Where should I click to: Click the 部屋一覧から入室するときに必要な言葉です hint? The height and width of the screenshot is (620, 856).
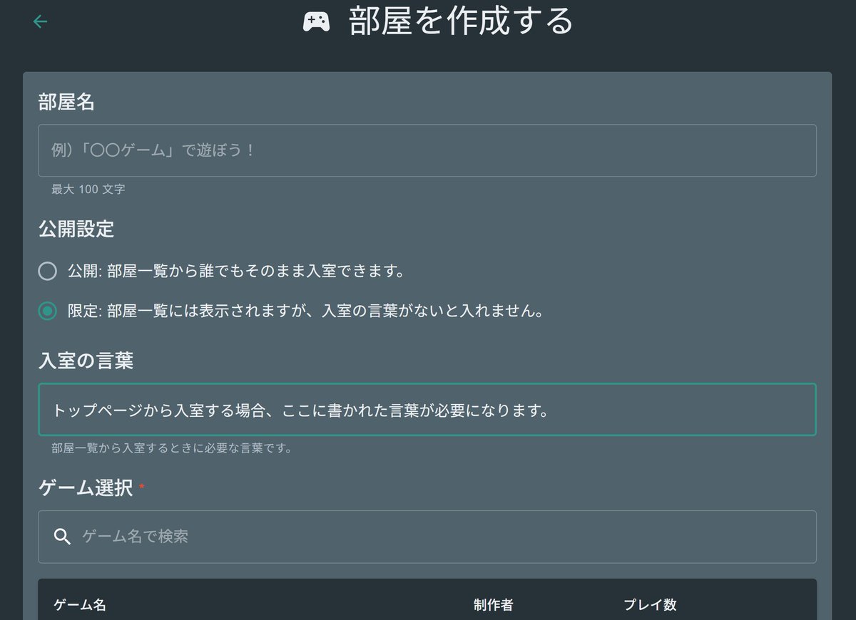172,448
